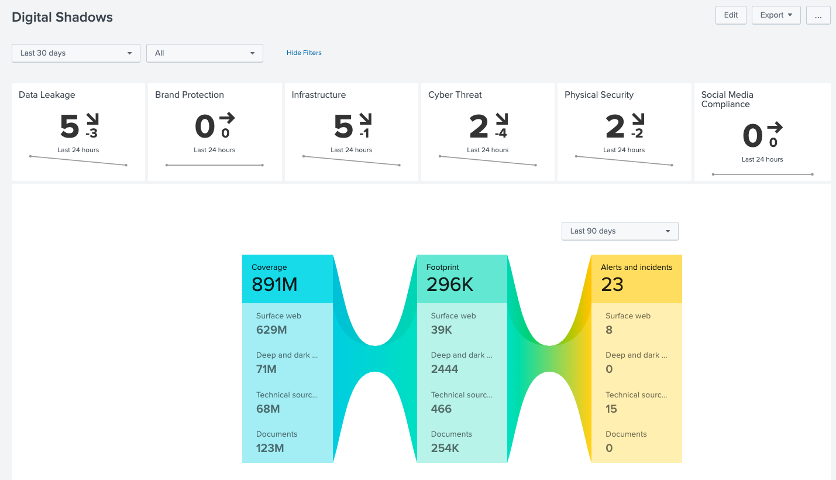Viewport: 836px width, 480px height.
Task: Expand the Last 90 days dropdown
Action: pos(620,231)
